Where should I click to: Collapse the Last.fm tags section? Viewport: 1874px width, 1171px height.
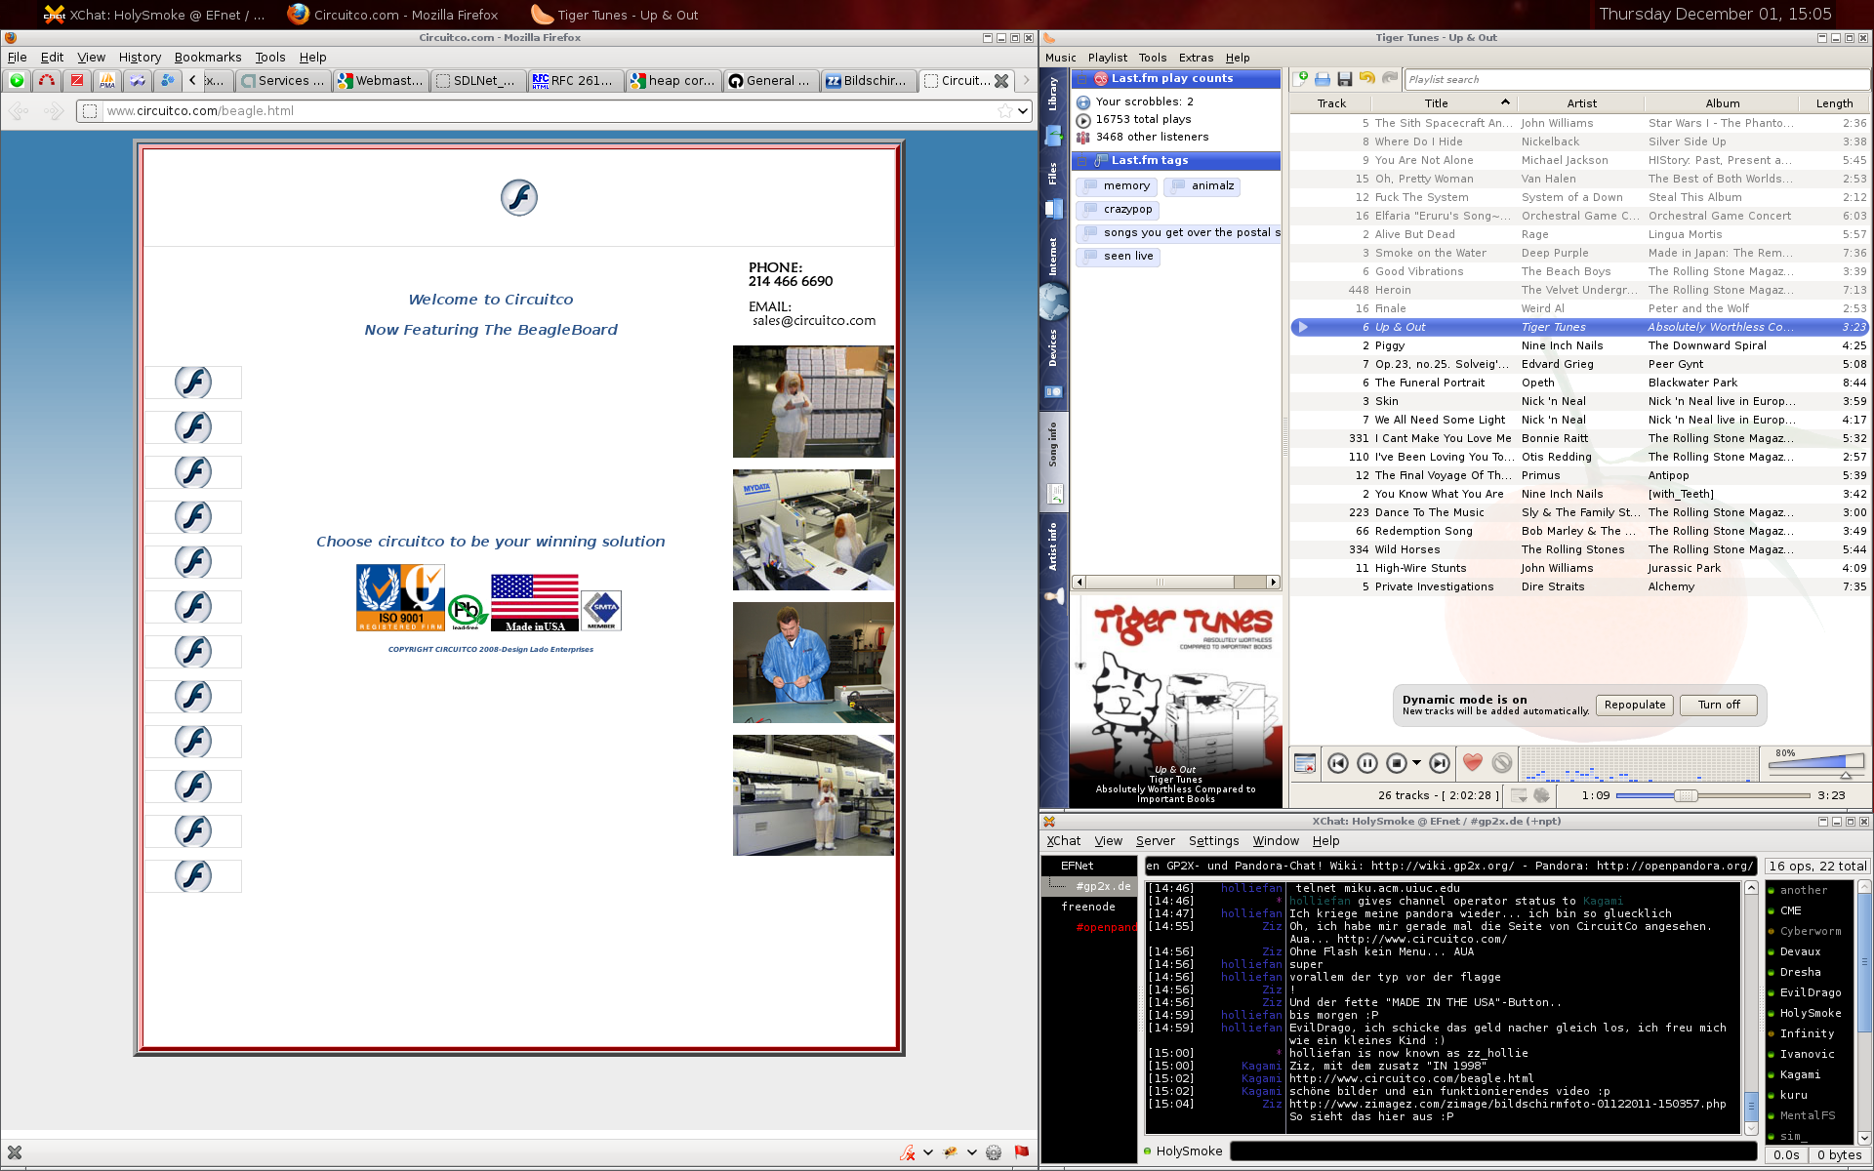point(1082,161)
